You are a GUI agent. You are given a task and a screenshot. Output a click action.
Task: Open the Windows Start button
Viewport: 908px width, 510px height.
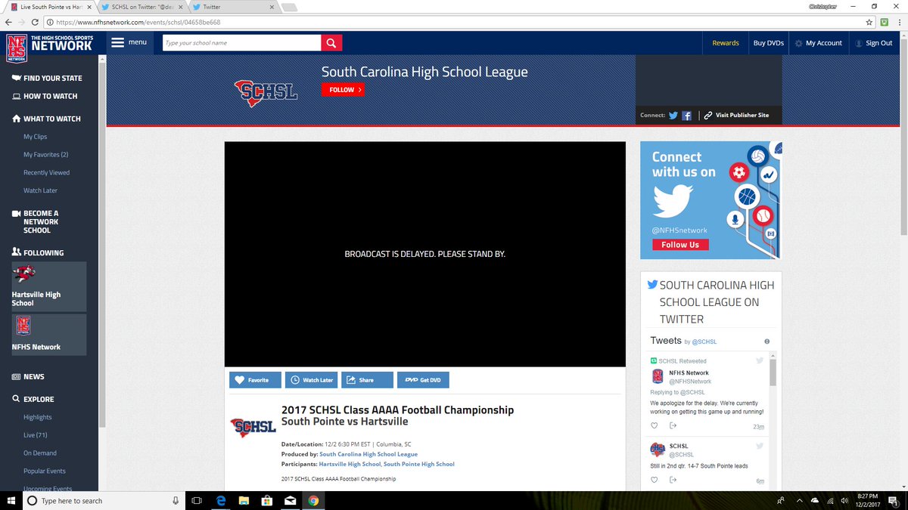coord(11,500)
